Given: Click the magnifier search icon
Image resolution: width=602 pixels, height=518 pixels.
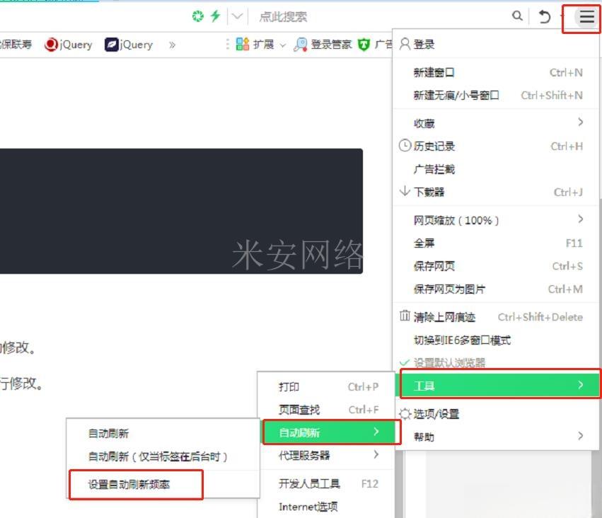Looking at the screenshot, I should click(x=518, y=16).
